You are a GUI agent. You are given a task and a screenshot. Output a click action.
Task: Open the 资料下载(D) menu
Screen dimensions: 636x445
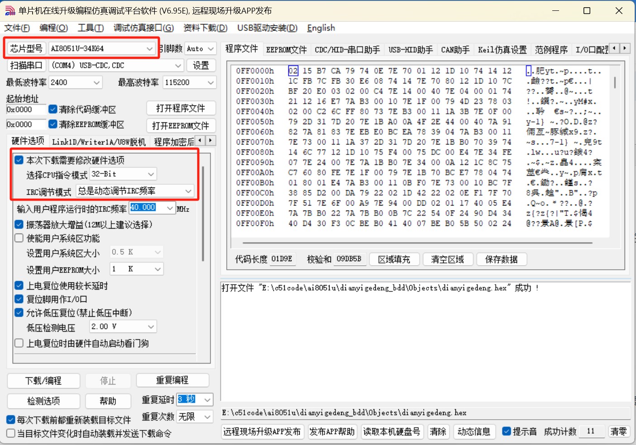pos(205,28)
